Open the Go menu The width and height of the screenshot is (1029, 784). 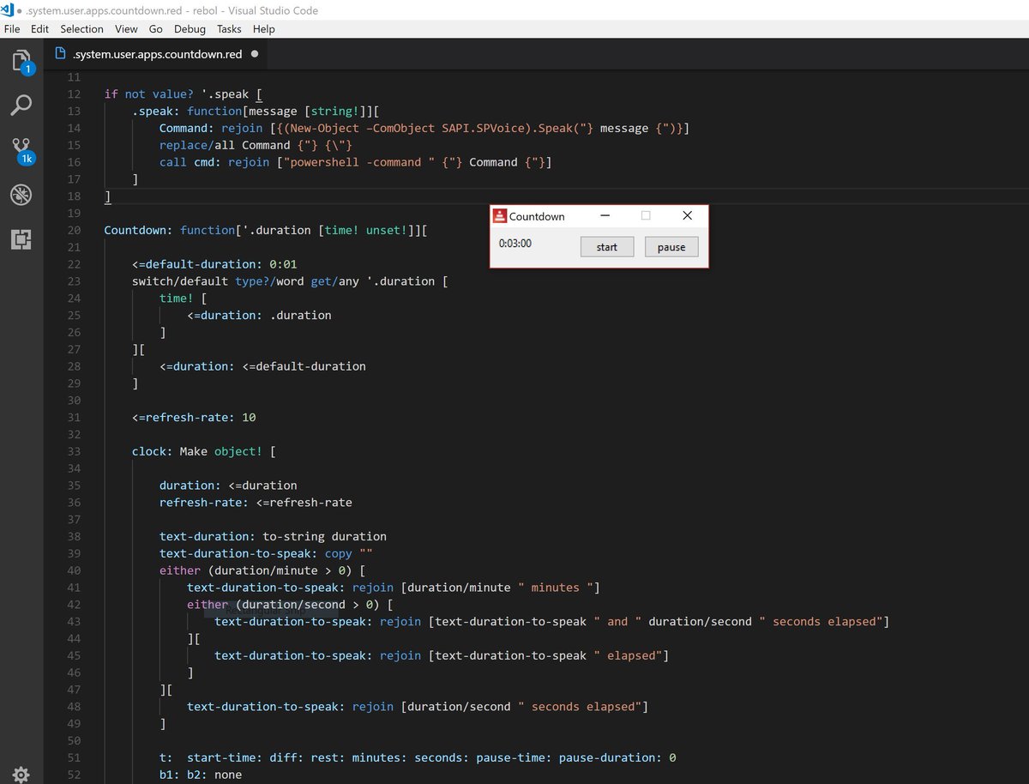[x=155, y=28]
